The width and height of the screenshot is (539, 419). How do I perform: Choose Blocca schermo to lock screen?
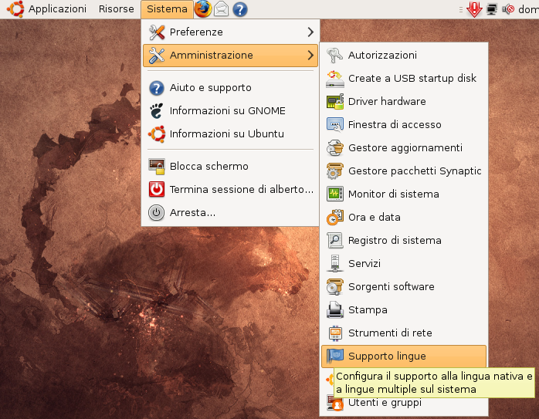point(208,166)
